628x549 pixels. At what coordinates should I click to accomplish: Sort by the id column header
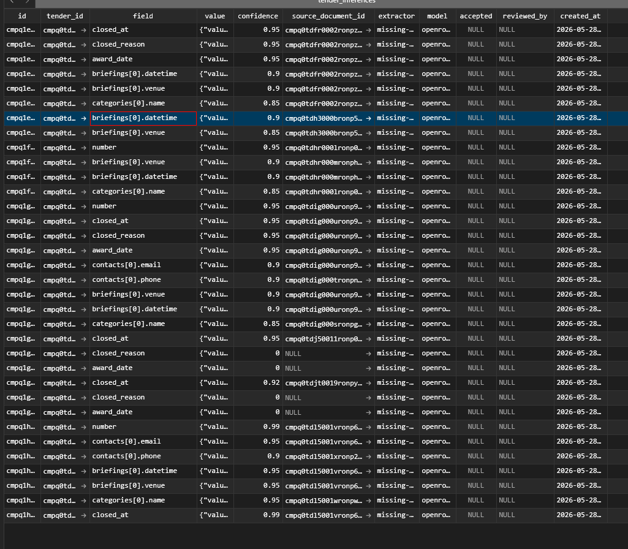[22, 16]
